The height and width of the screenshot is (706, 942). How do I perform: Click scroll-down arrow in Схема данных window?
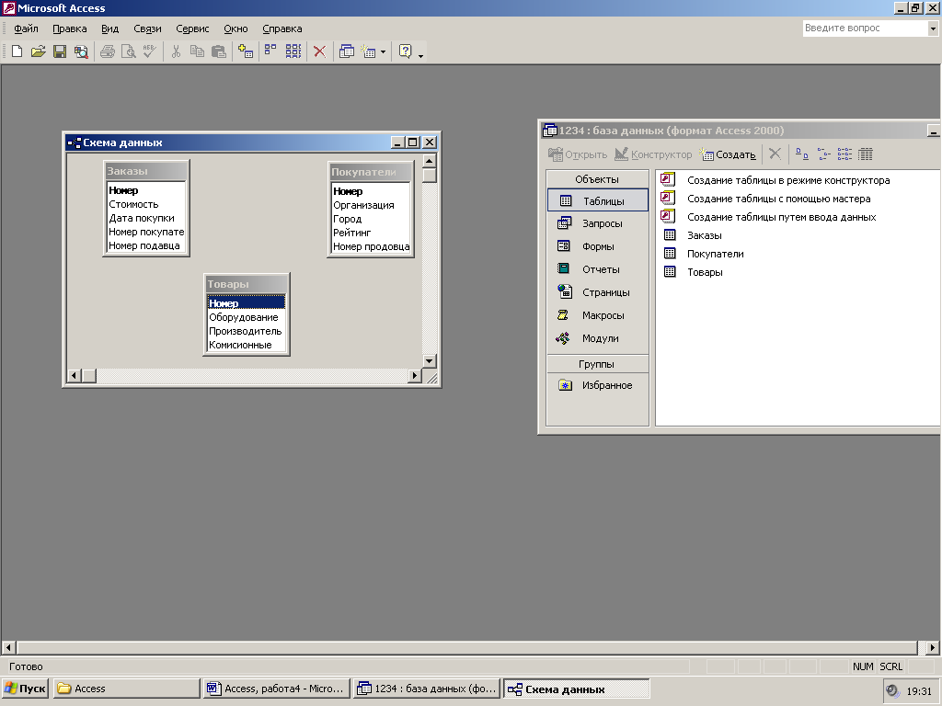429,360
